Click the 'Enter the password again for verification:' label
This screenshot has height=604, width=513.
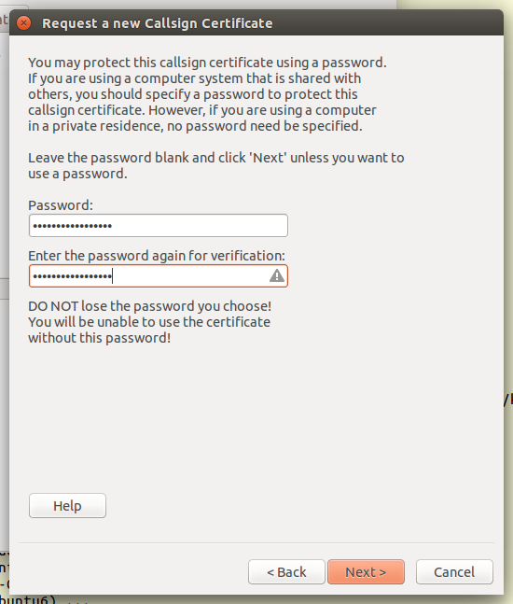point(157,256)
